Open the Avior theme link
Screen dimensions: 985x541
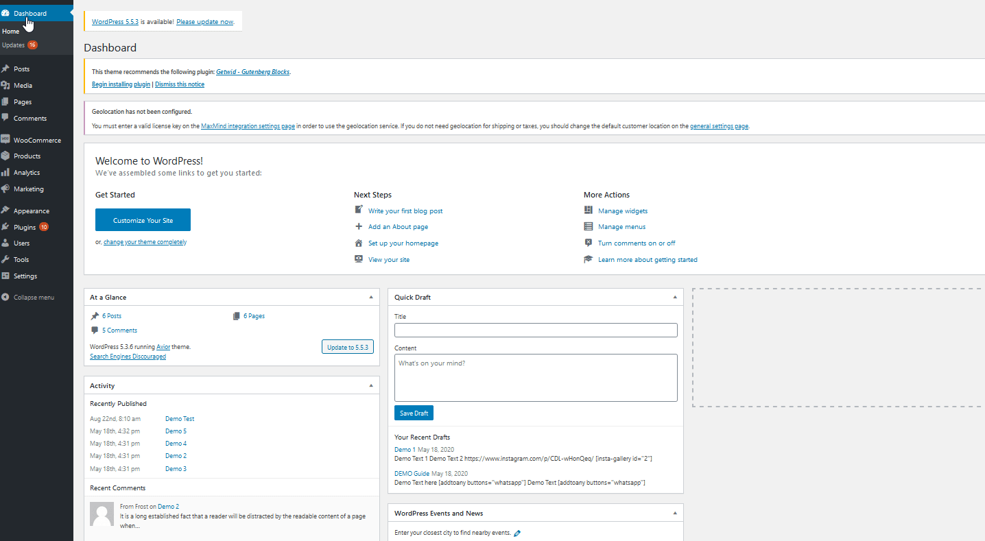tap(163, 347)
